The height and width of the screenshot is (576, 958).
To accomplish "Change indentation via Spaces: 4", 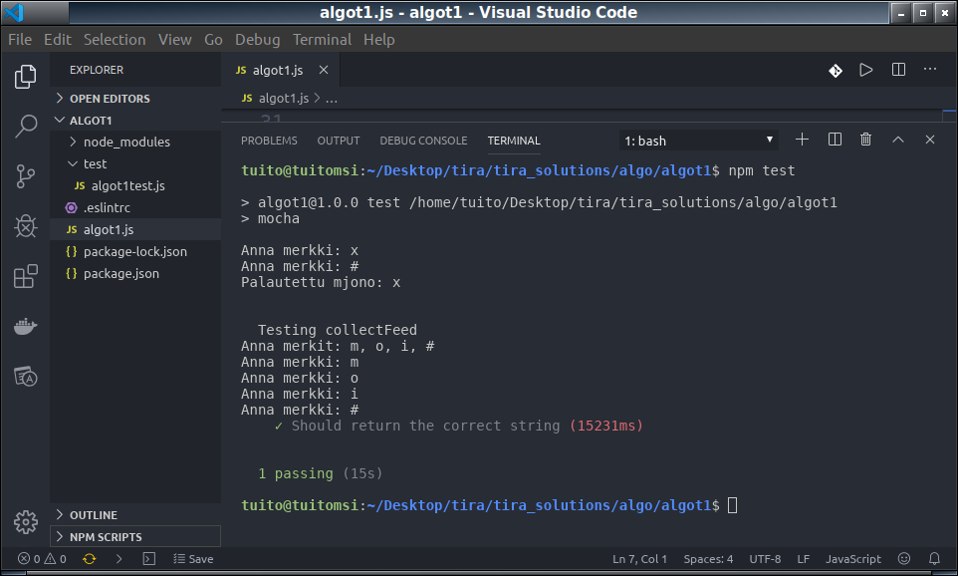I will pos(708,559).
